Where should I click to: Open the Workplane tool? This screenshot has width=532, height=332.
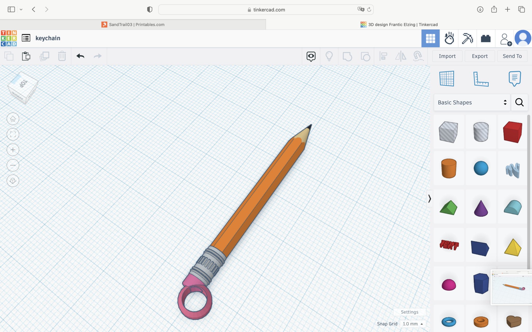point(447,78)
